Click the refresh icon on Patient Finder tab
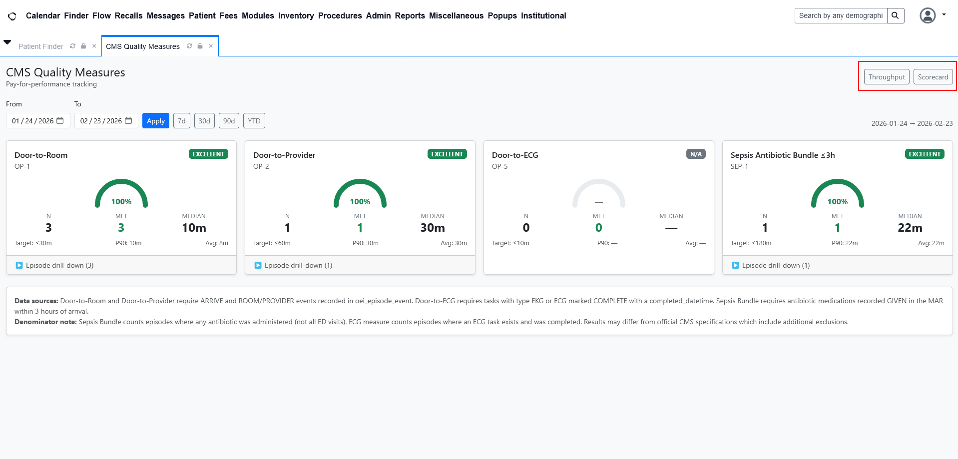958x459 pixels. coord(72,46)
